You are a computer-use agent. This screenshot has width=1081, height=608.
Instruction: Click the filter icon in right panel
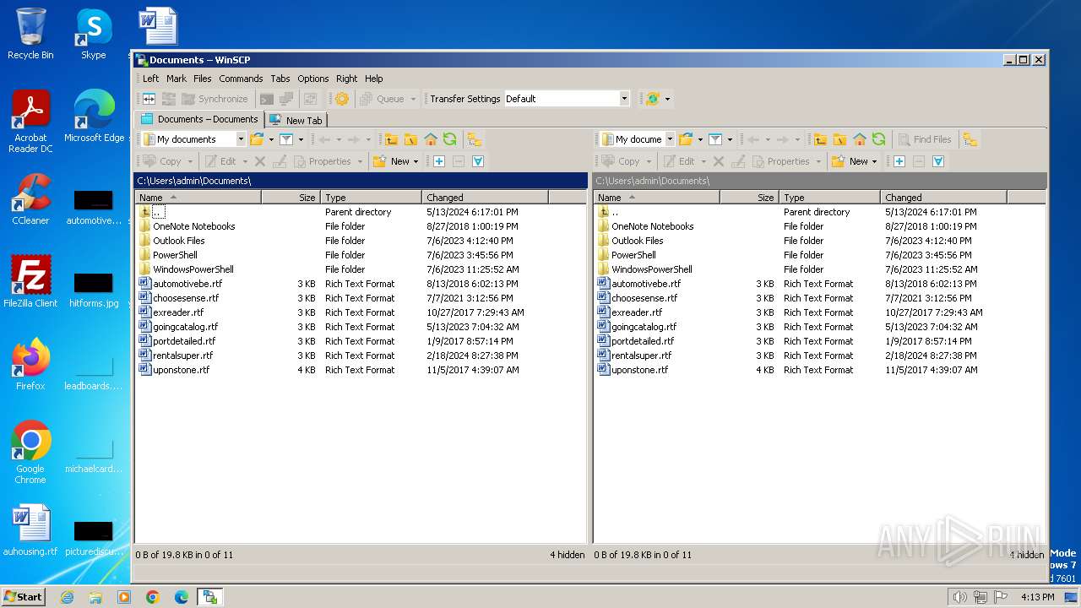pyautogui.click(x=715, y=139)
